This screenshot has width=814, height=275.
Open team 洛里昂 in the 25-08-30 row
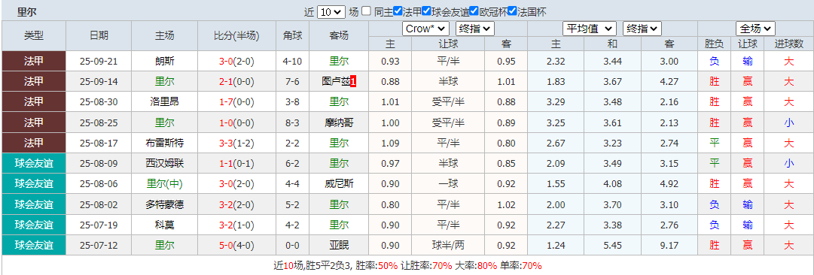[165, 102]
